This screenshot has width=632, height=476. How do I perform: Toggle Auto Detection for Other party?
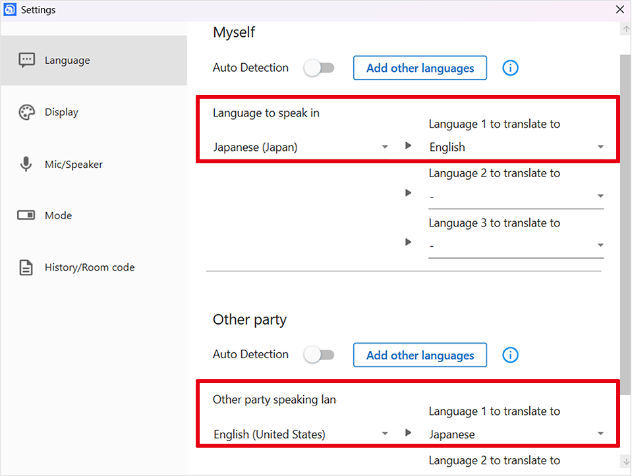coord(319,355)
